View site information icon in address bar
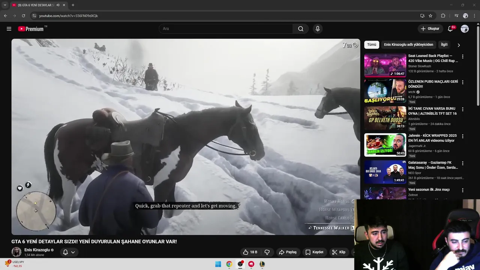Image resolution: width=480 pixels, height=270 pixels. click(34, 16)
